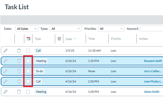This screenshot has width=163, height=97.
Task: Click the Meeting type tag dated 6/26/24
Action: (41, 61)
